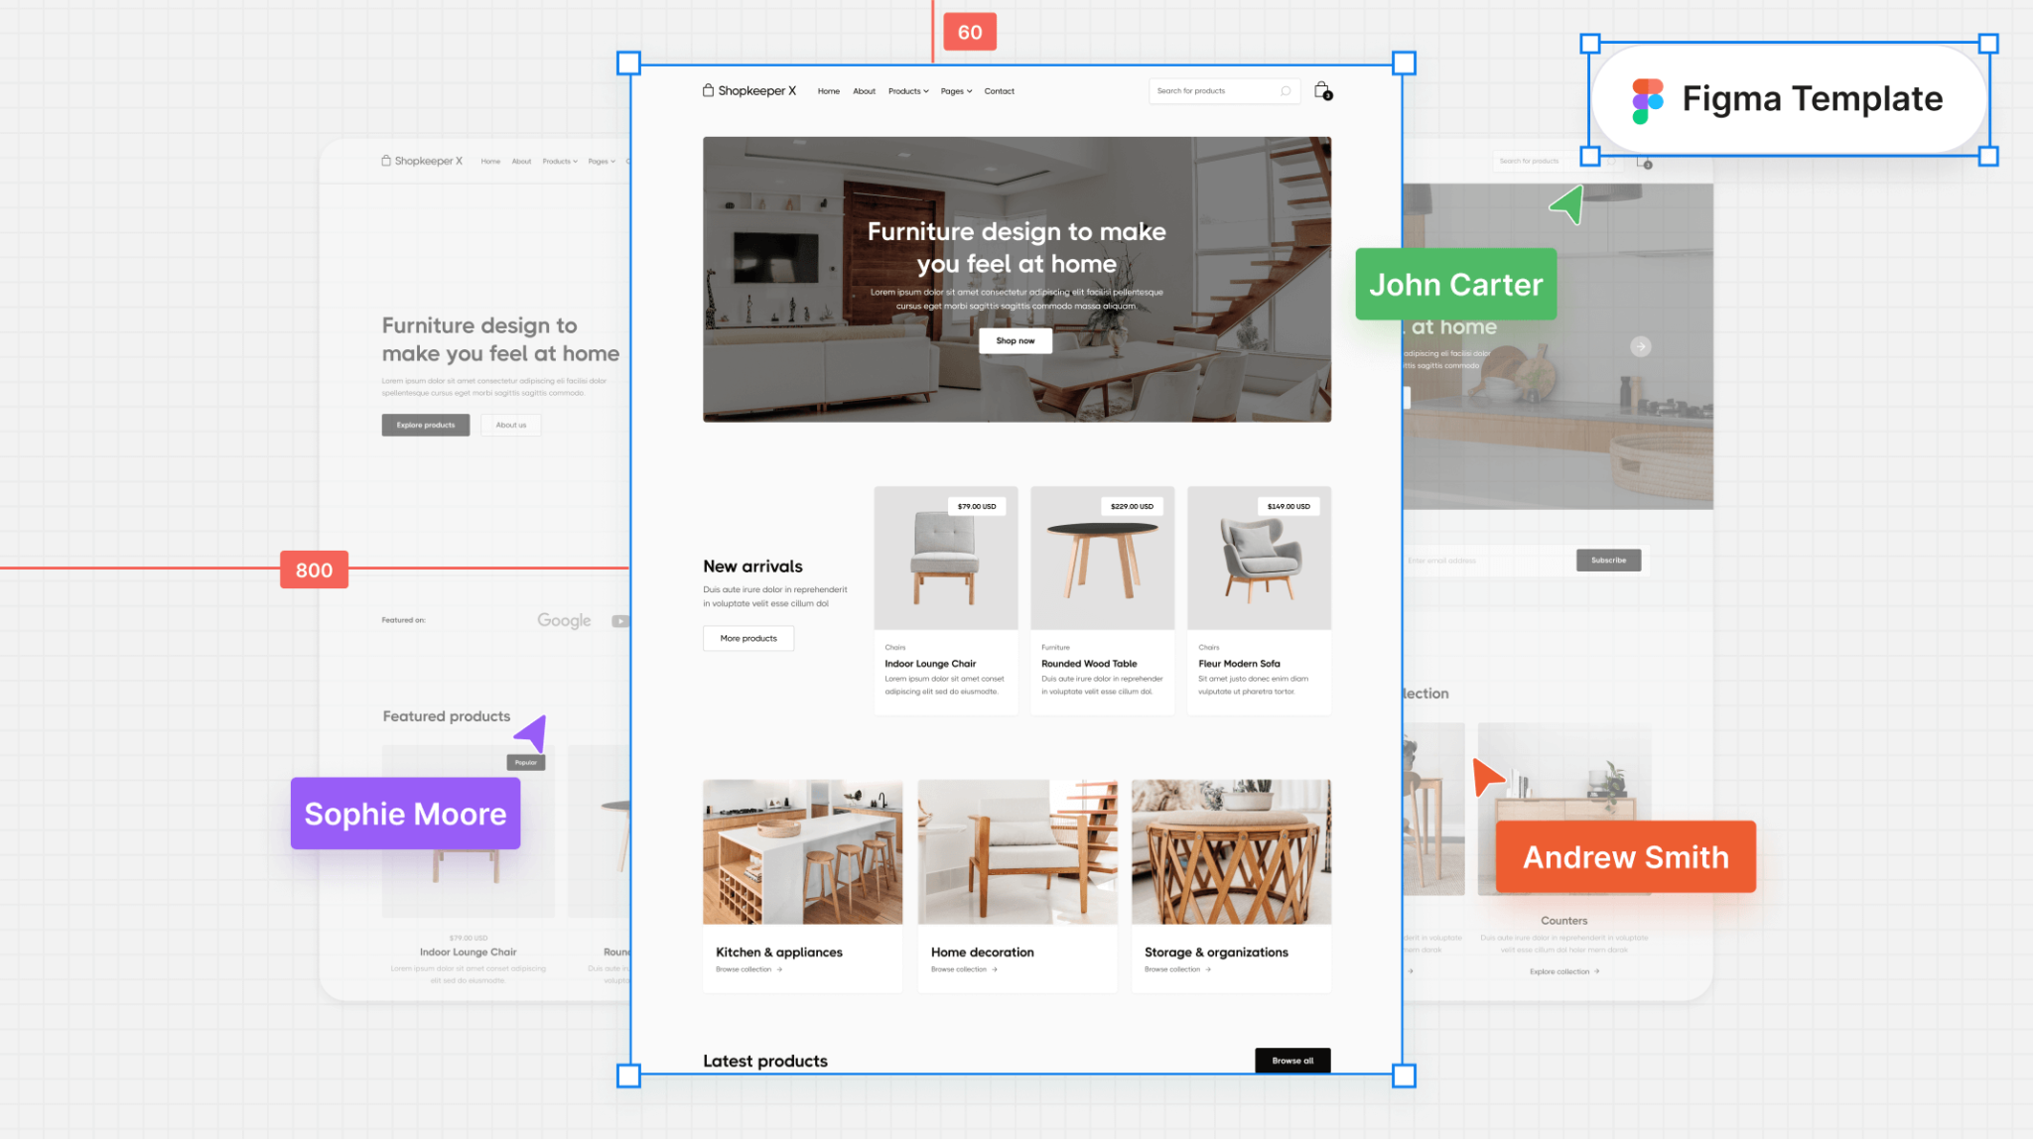Click the Browse all button

click(x=1291, y=1060)
